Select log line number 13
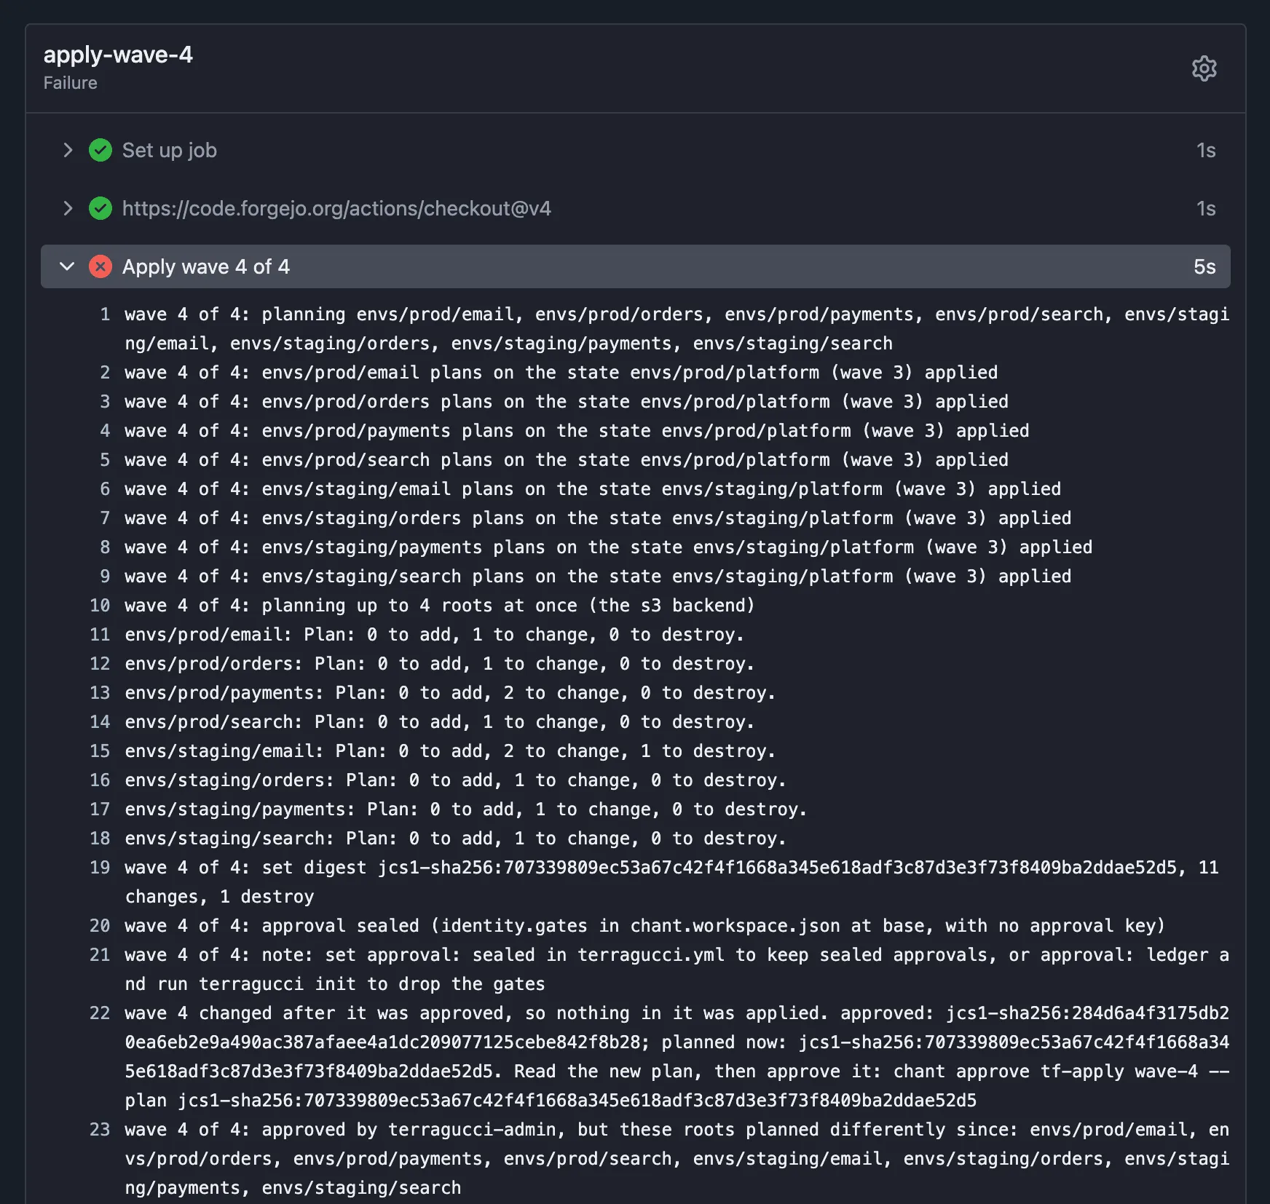1270x1204 pixels. tap(100, 693)
